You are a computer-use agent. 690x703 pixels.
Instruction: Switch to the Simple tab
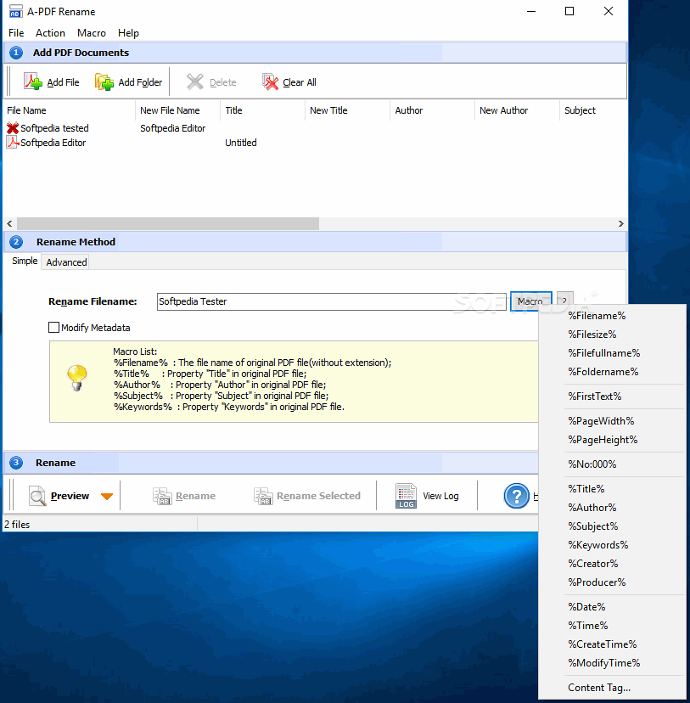(x=25, y=261)
